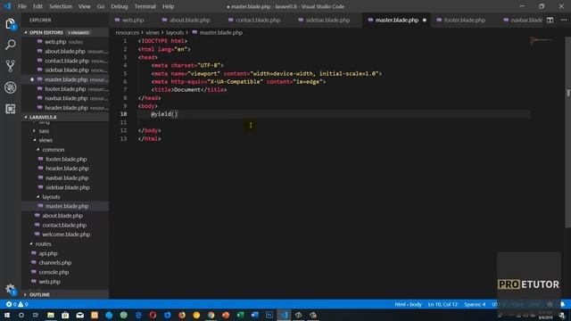Collapse the views folder
The image size is (571, 321).
tap(46, 140)
